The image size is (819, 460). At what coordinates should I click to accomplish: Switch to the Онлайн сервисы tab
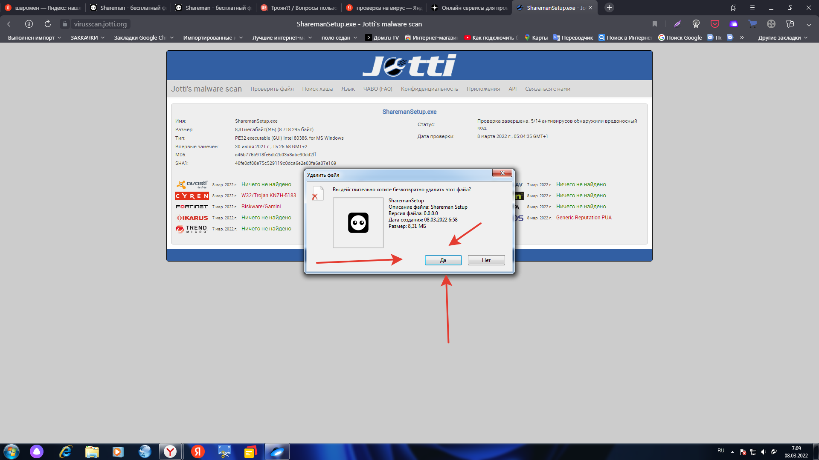point(469,8)
